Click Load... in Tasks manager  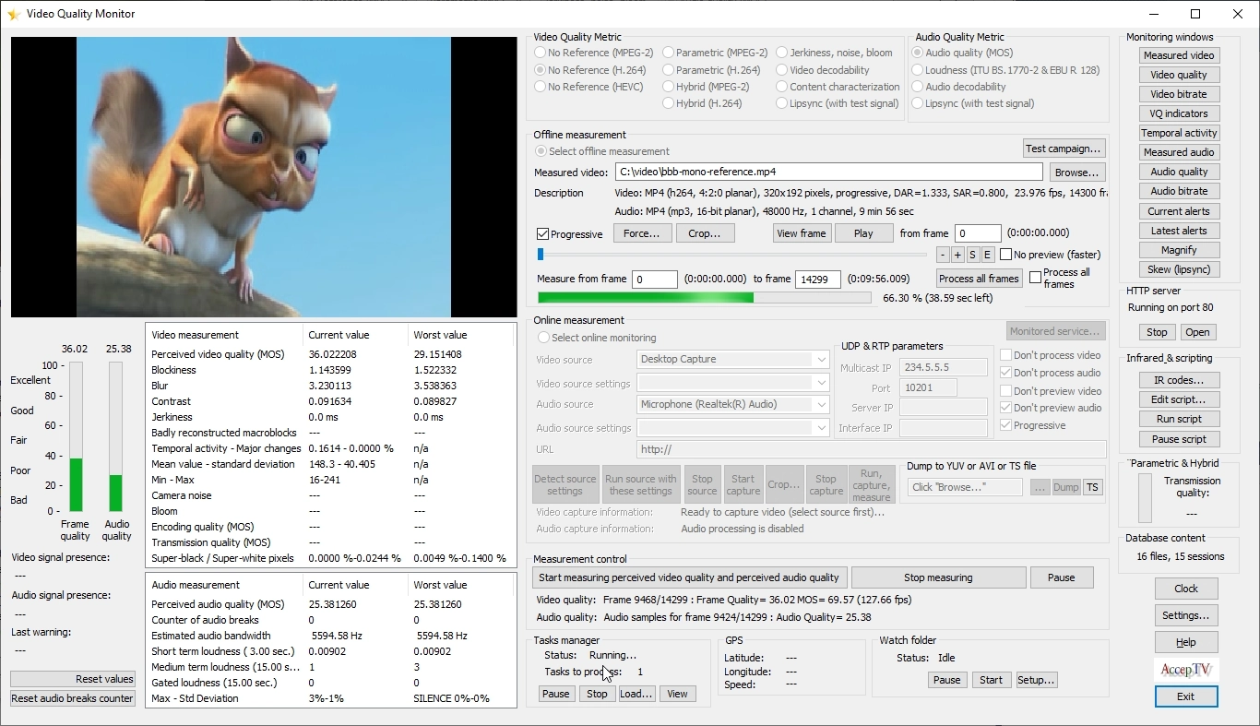[x=636, y=694]
